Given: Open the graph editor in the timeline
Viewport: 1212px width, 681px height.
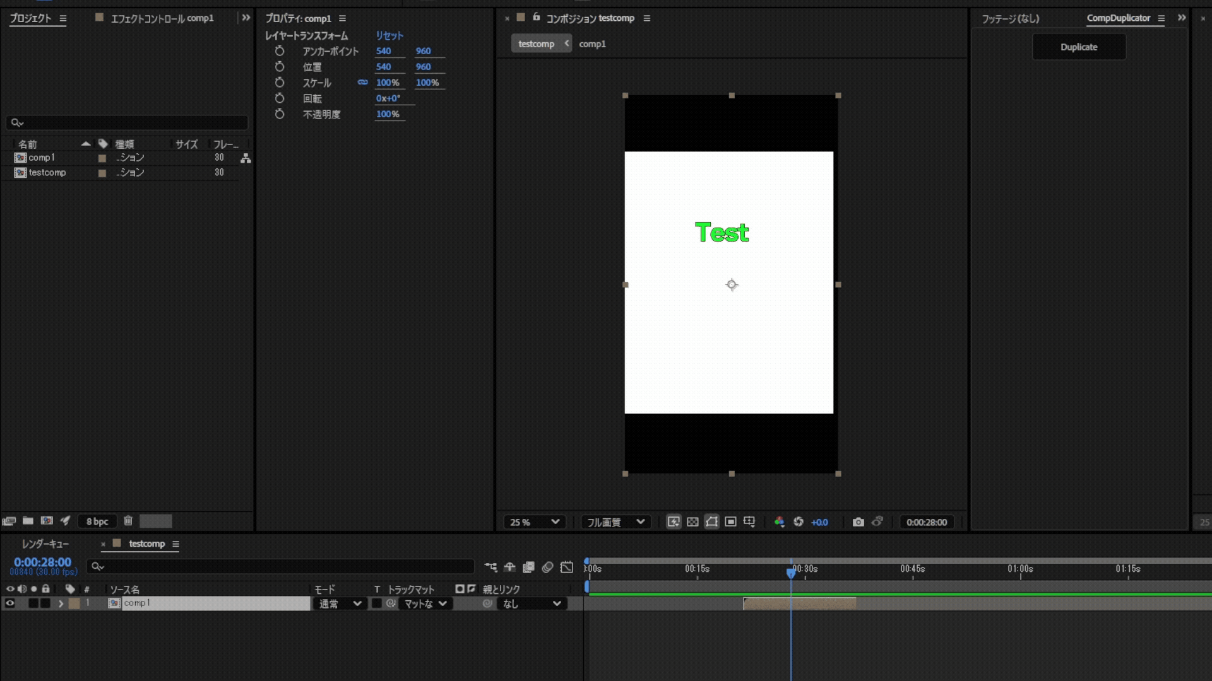Looking at the screenshot, I should (567, 567).
